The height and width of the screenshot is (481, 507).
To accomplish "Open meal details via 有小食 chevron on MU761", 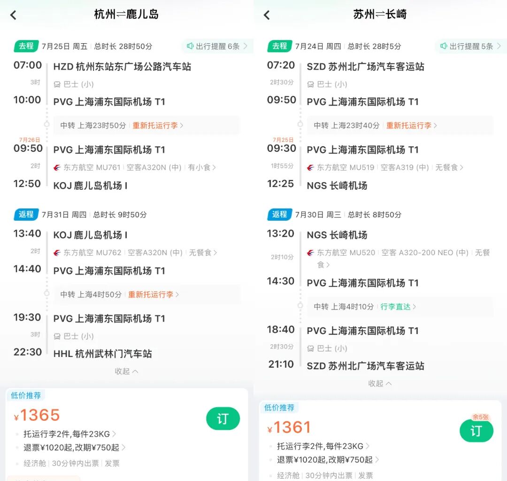I will (x=200, y=167).
